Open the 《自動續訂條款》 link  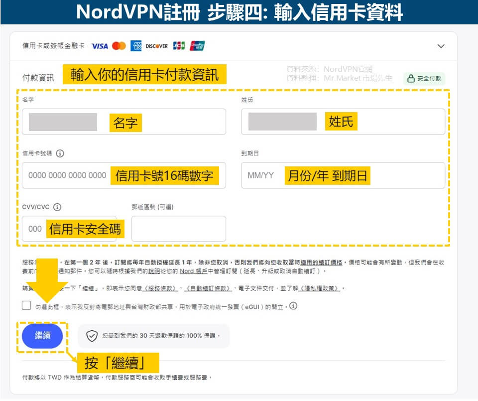208,288
